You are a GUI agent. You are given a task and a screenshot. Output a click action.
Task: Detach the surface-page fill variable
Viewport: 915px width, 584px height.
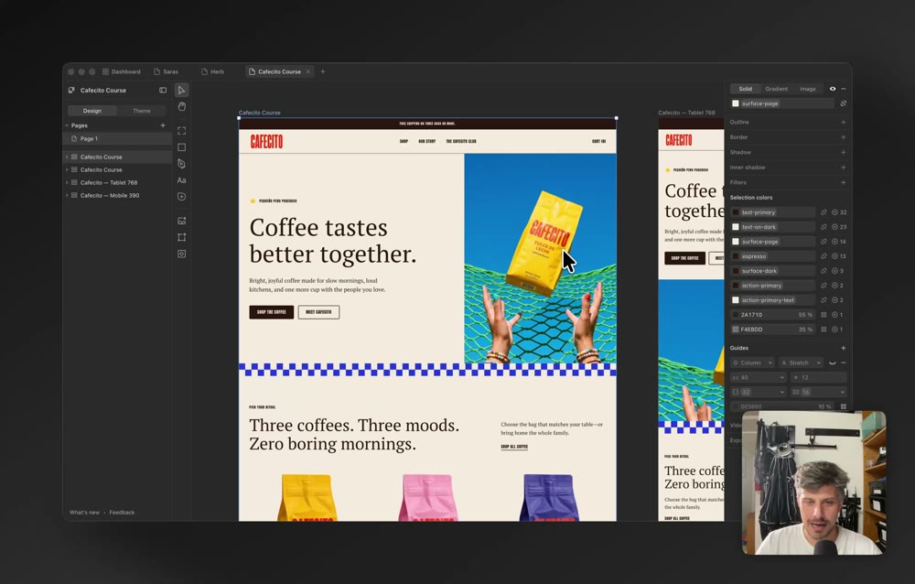click(844, 103)
